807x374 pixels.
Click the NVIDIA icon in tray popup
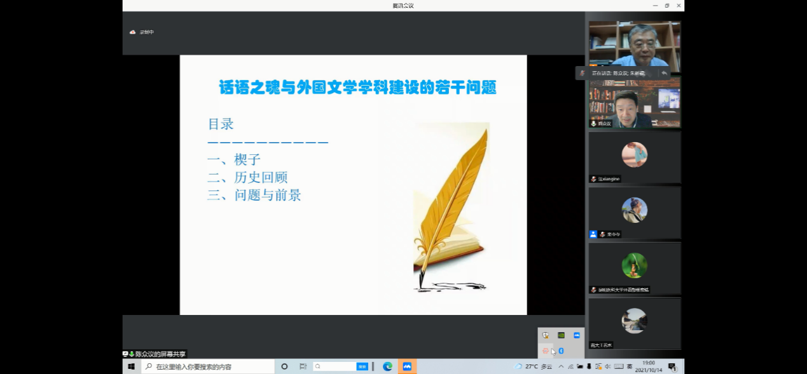[x=561, y=335]
